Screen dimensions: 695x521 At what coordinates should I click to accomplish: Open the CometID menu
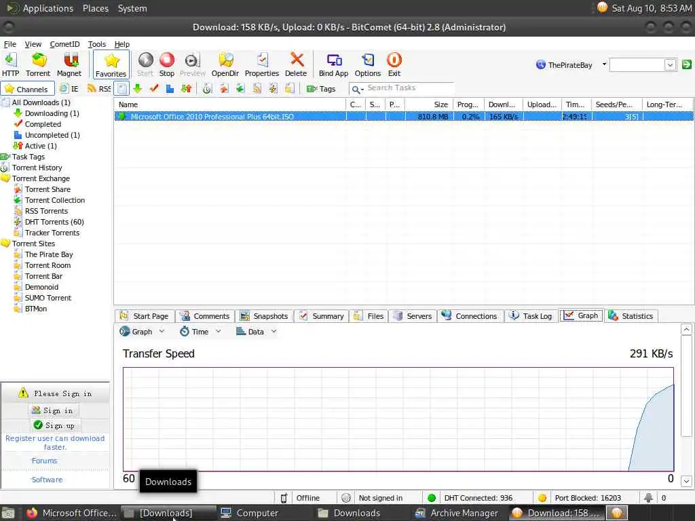pyautogui.click(x=64, y=44)
